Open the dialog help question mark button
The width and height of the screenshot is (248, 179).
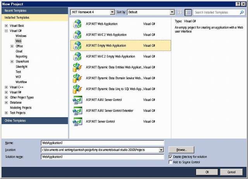tap(238, 4)
